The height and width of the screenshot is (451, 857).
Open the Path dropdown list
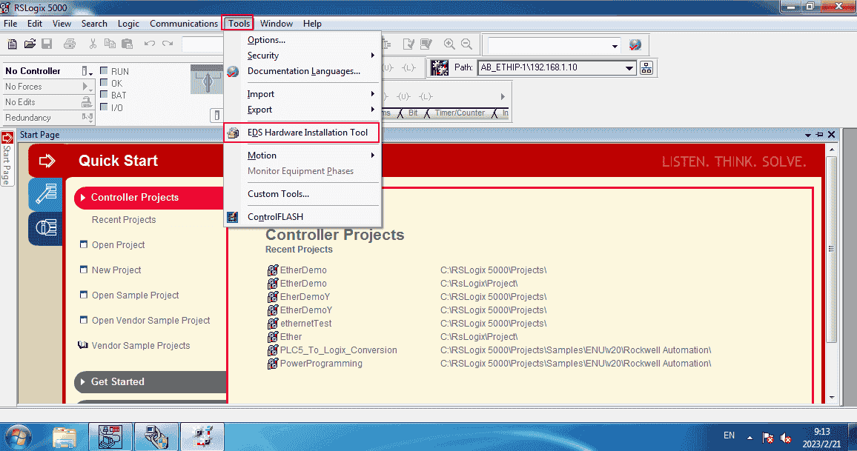pos(630,68)
